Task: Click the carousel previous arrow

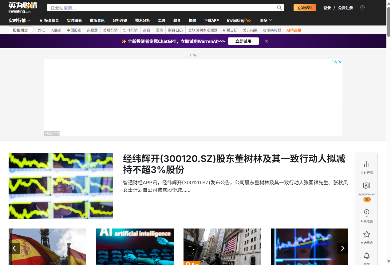Action: (14, 248)
